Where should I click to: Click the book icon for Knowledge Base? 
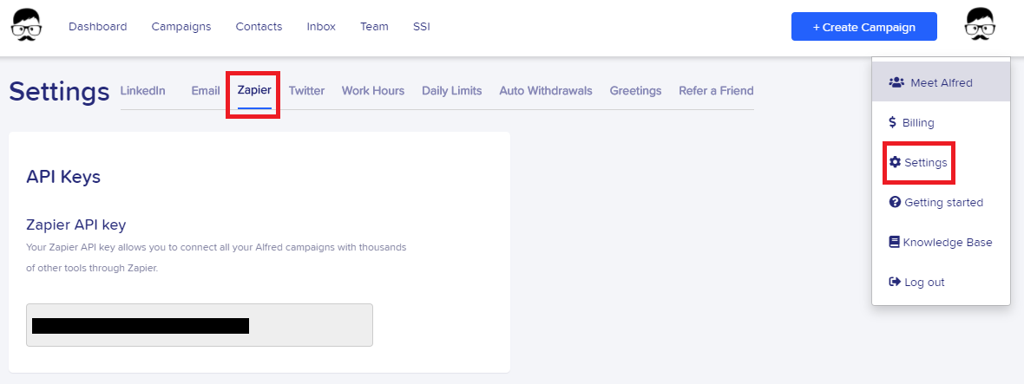tap(895, 242)
